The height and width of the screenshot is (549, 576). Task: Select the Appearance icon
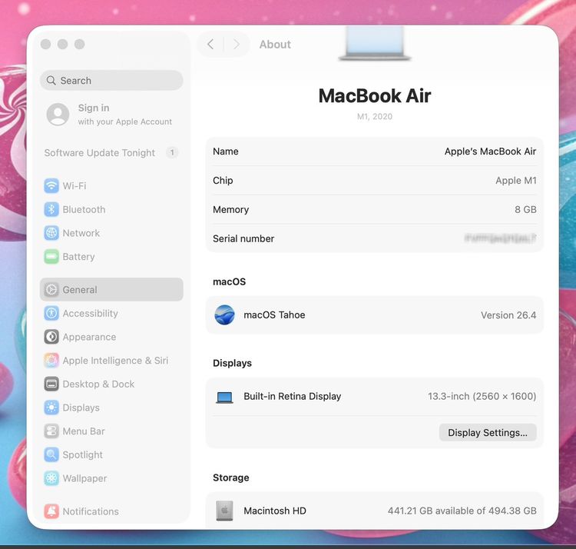(51, 337)
